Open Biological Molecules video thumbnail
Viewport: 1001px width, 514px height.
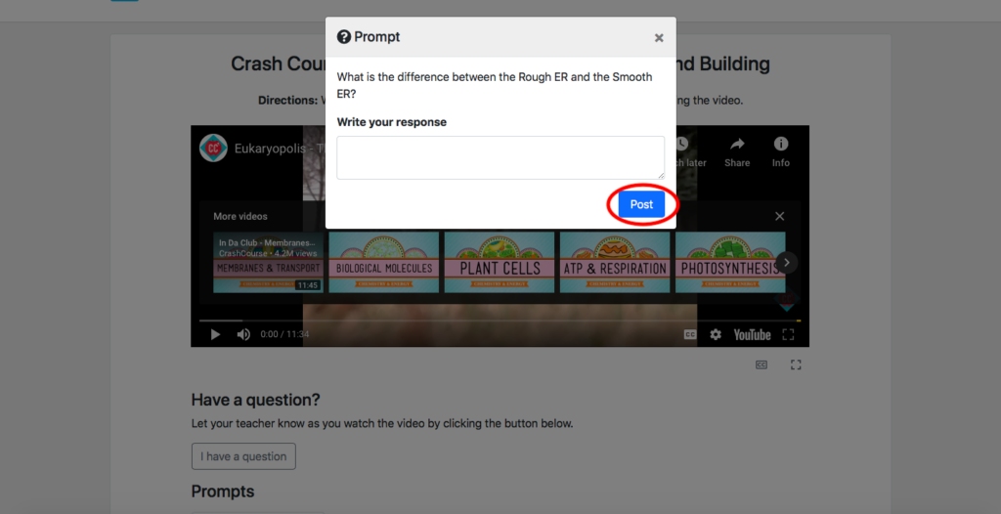click(x=383, y=263)
